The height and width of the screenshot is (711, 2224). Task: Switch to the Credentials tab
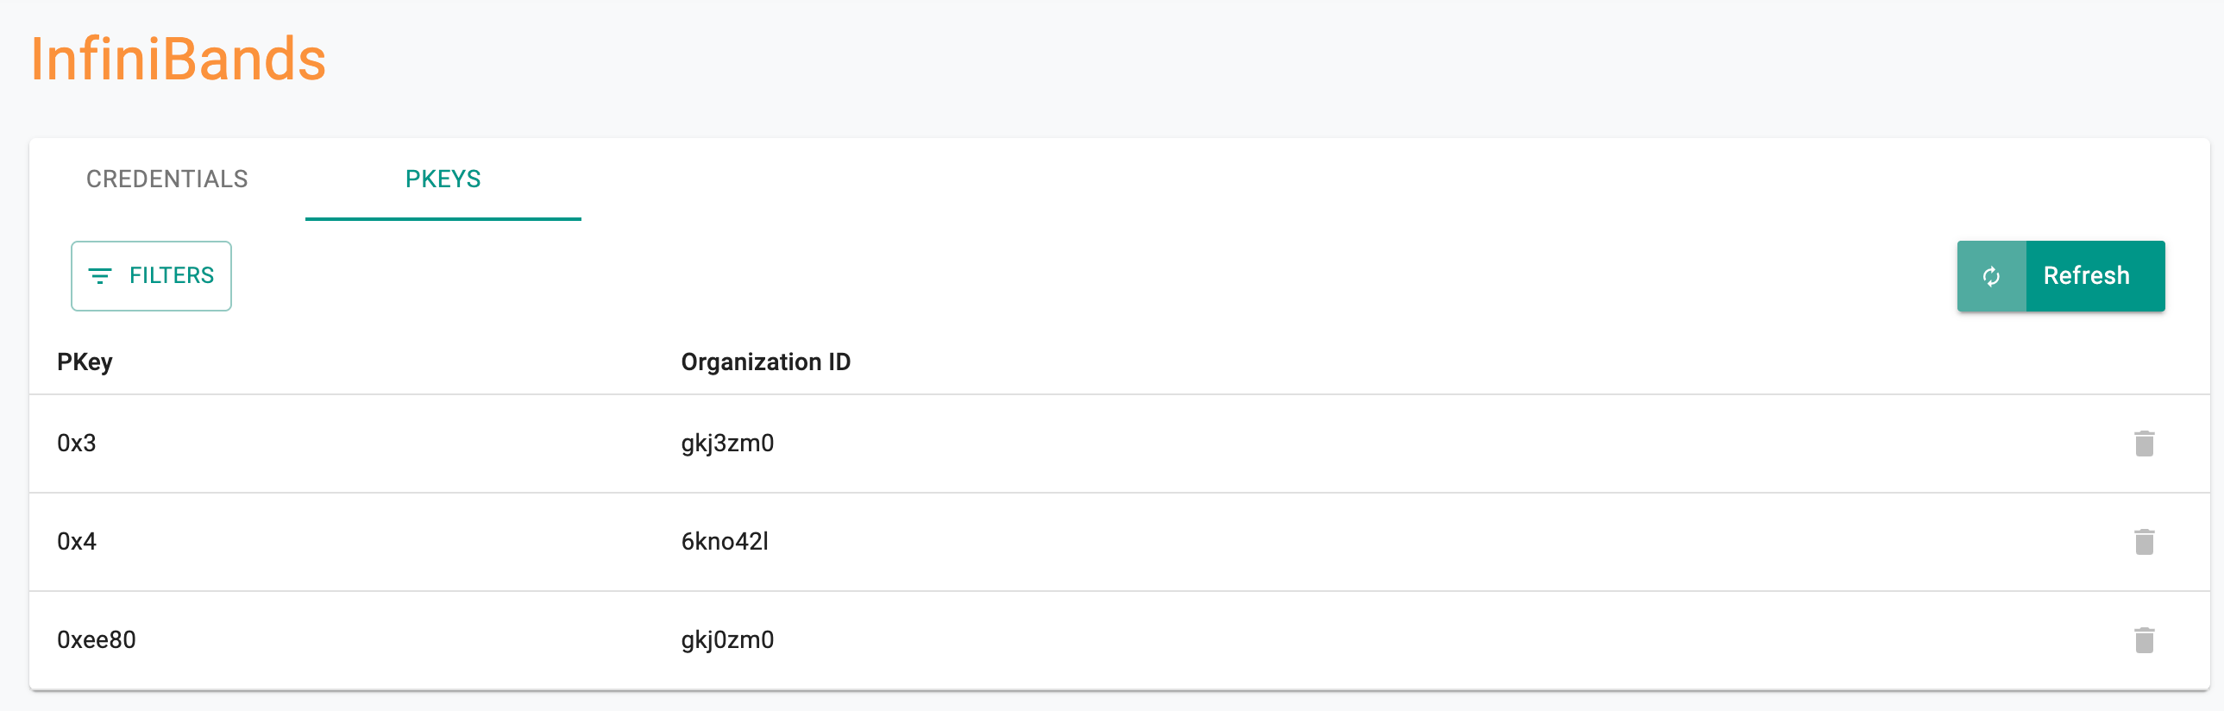tap(166, 179)
